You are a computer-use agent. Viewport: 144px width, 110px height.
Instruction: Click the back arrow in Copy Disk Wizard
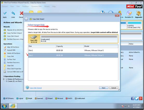click(x=26, y=19)
